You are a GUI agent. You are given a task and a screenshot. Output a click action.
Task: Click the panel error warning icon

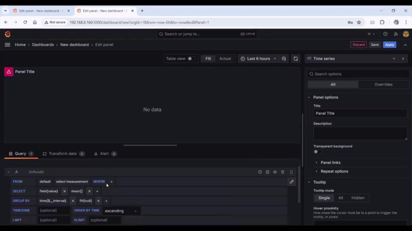(9, 72)
